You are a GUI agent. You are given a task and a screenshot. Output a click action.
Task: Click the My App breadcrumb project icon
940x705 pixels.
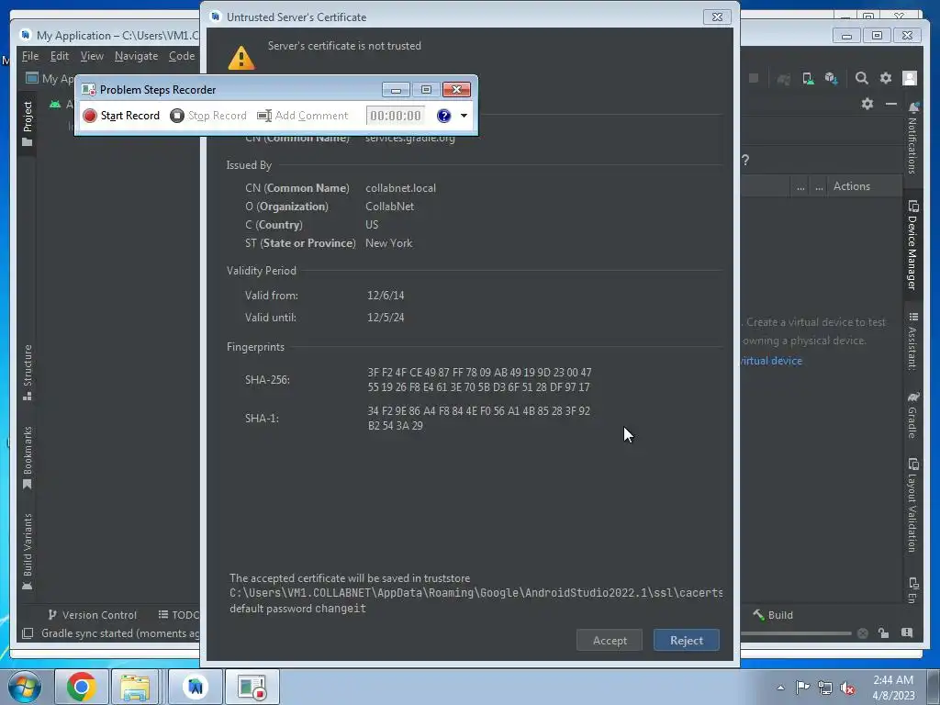point(32,78)
